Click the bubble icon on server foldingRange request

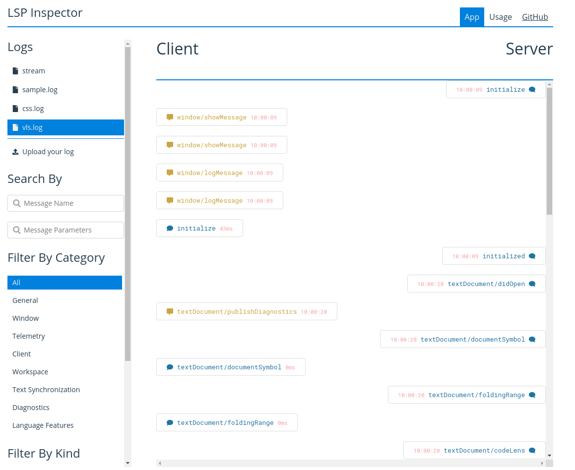click(x=532, y=395)
